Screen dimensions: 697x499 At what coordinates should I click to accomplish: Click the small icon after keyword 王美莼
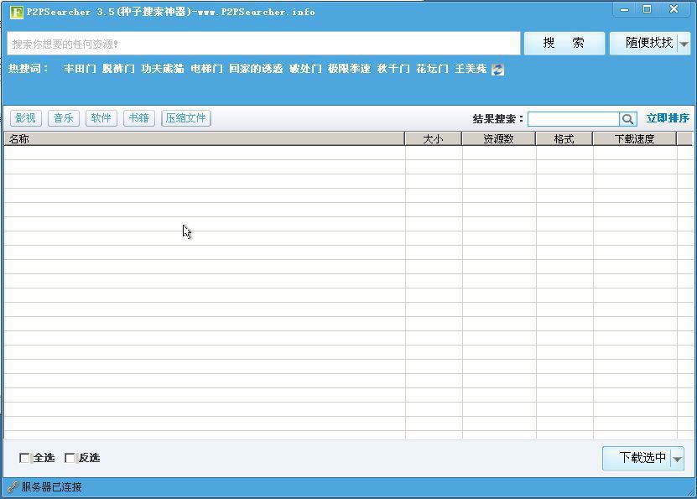(497, 70)
